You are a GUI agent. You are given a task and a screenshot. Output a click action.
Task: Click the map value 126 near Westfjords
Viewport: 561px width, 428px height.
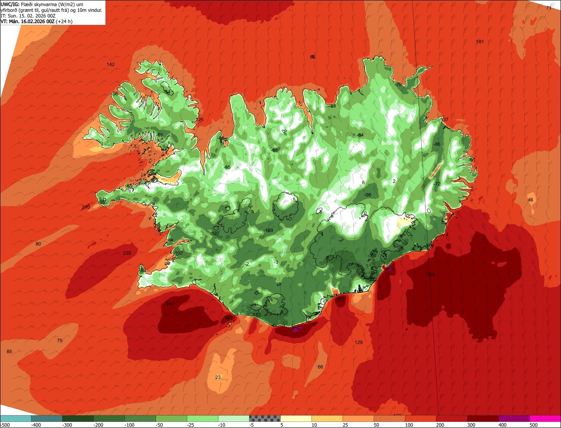pyautogui.click(x=200, y=119)
